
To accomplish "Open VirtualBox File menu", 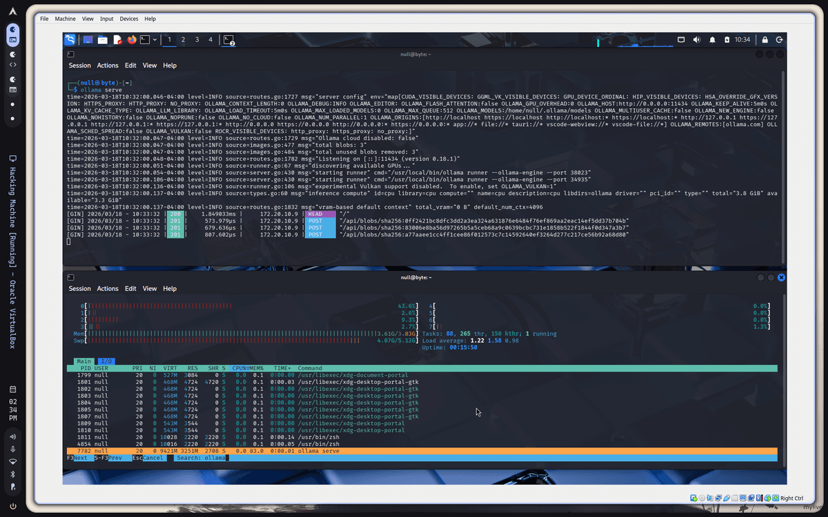I will [x=44, y=19].
